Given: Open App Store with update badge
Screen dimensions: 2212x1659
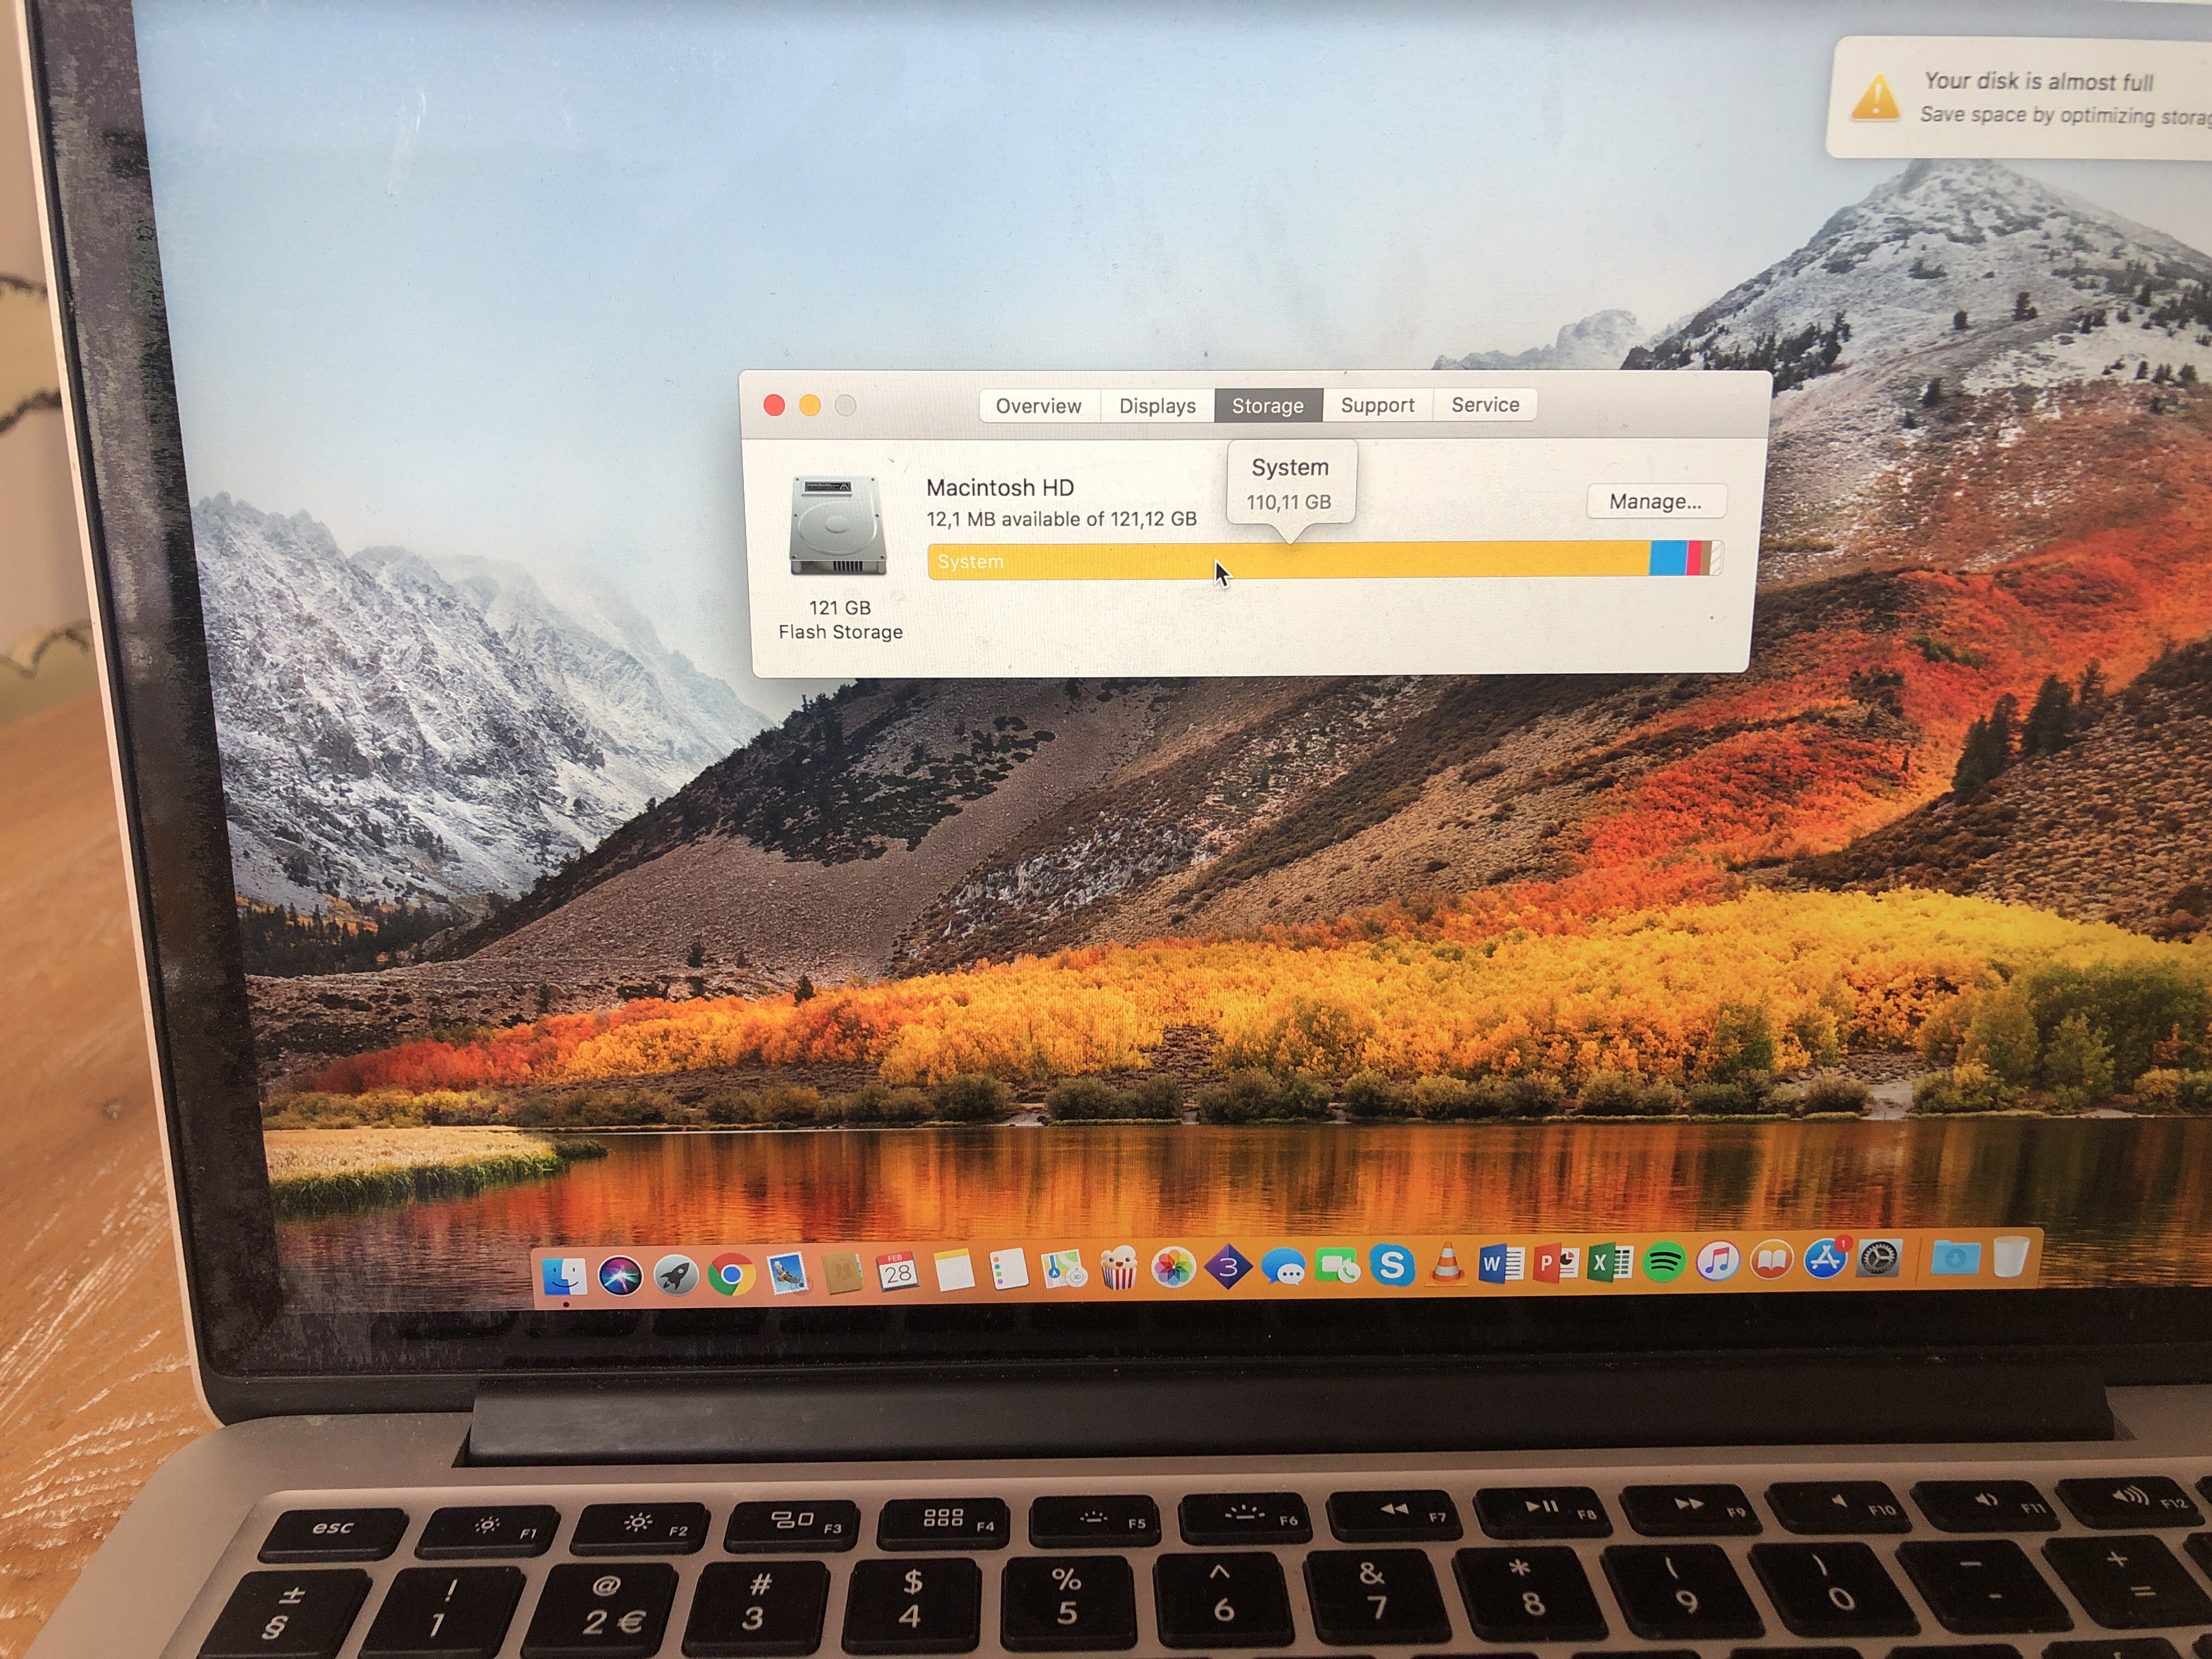Looking at the screenshot, I should (1826, 1259).
